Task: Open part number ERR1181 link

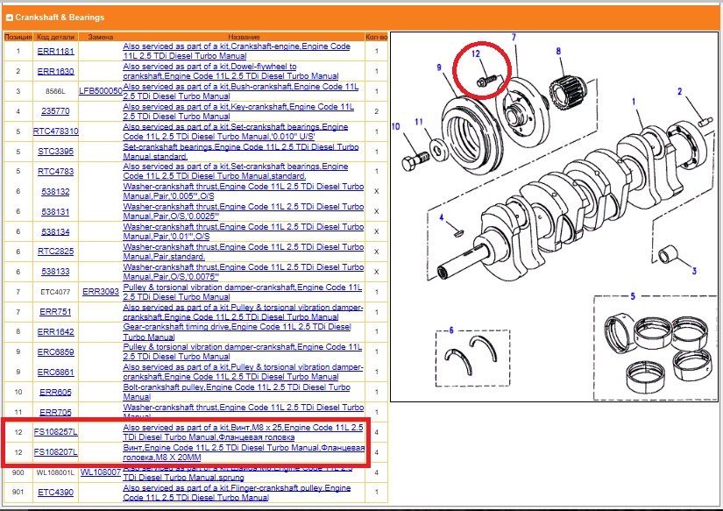Action: pos(55,51)
